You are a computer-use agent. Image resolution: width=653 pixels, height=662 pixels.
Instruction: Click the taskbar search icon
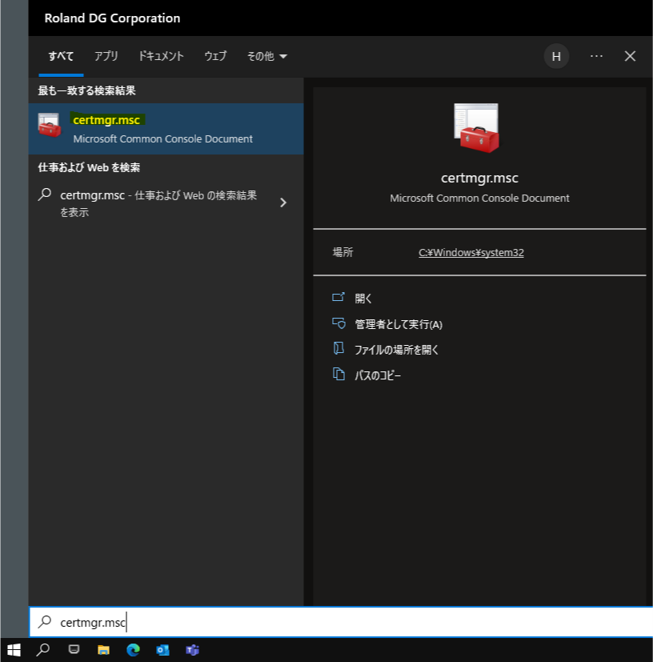click(x=42, y=650)
